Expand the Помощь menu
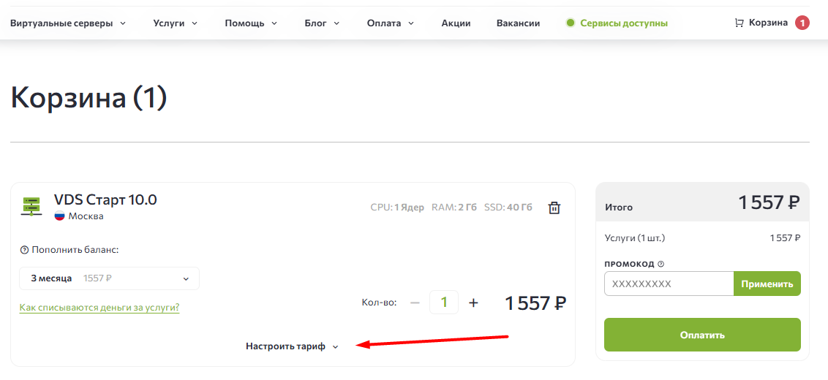Viewport: 828px width, 380px height. point(252,23)
